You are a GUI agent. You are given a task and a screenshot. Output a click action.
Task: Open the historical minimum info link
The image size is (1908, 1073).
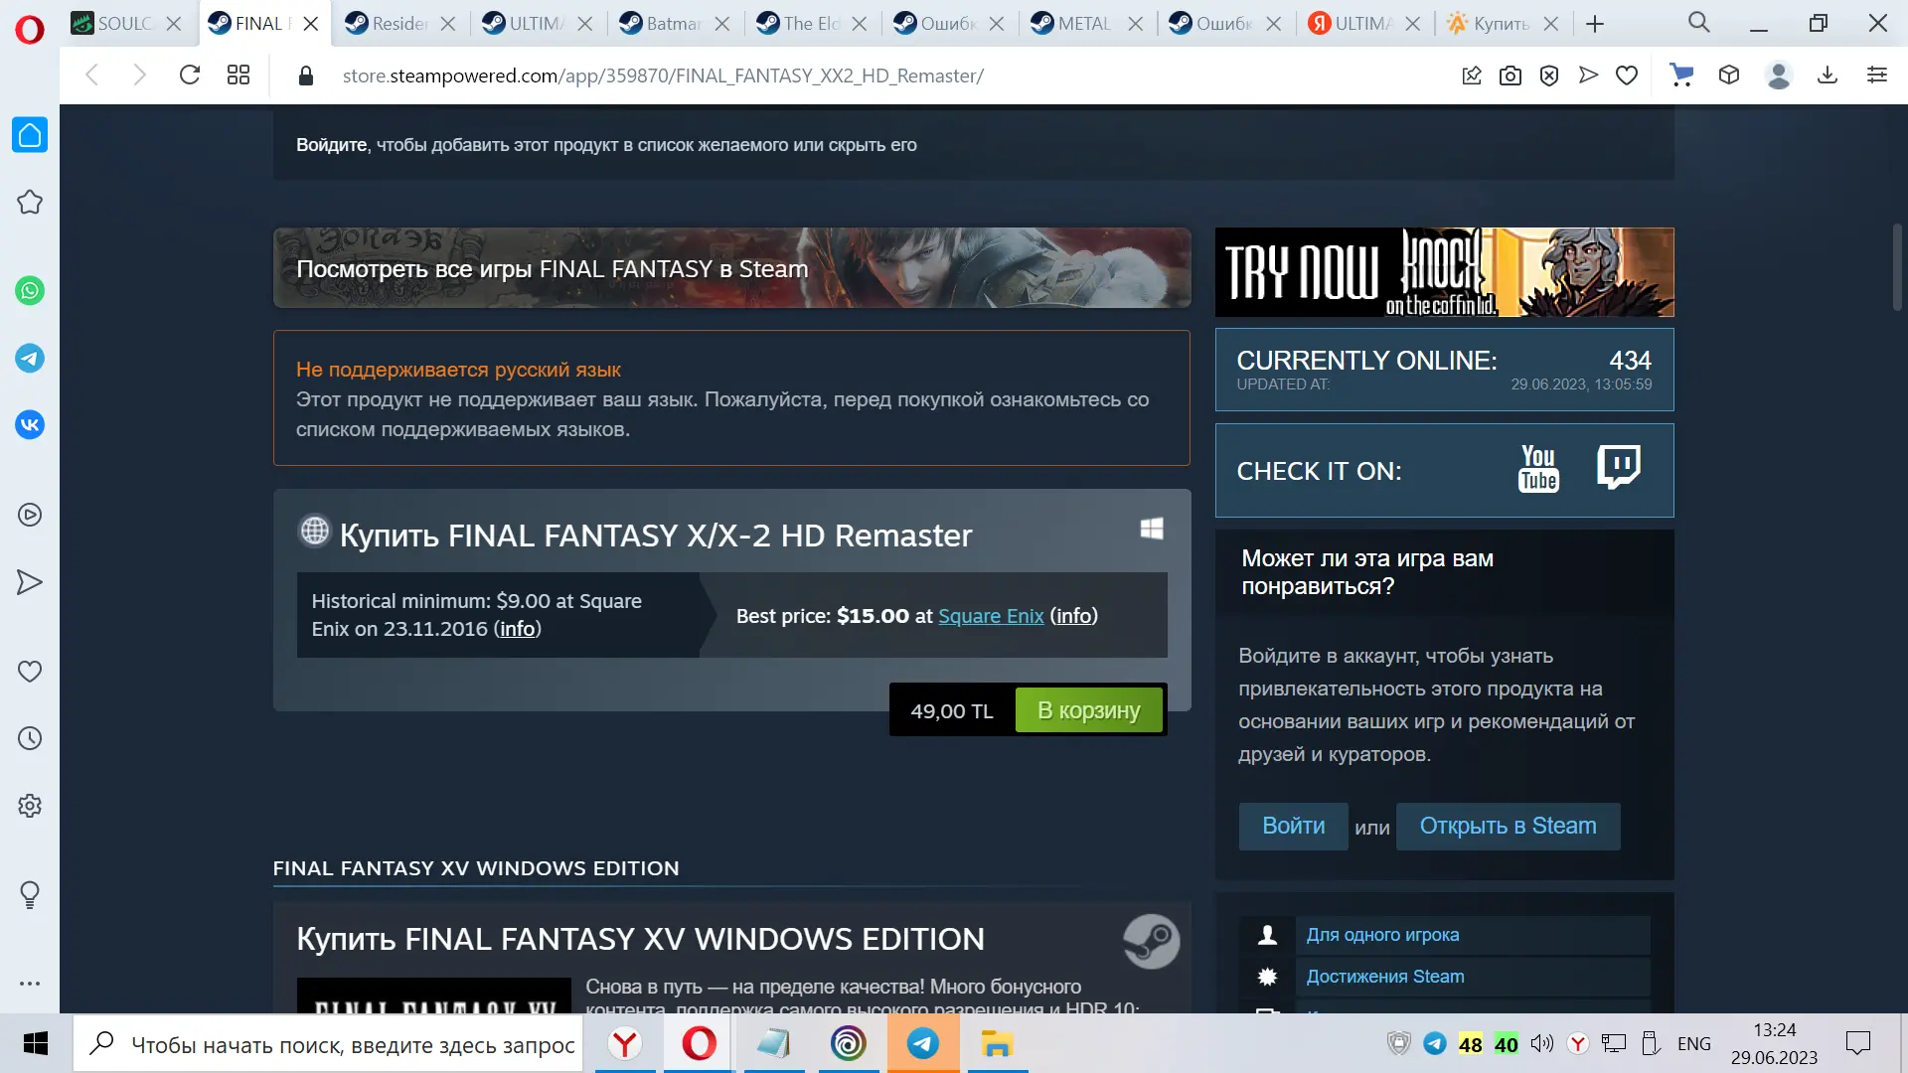(x=518, y=629)
